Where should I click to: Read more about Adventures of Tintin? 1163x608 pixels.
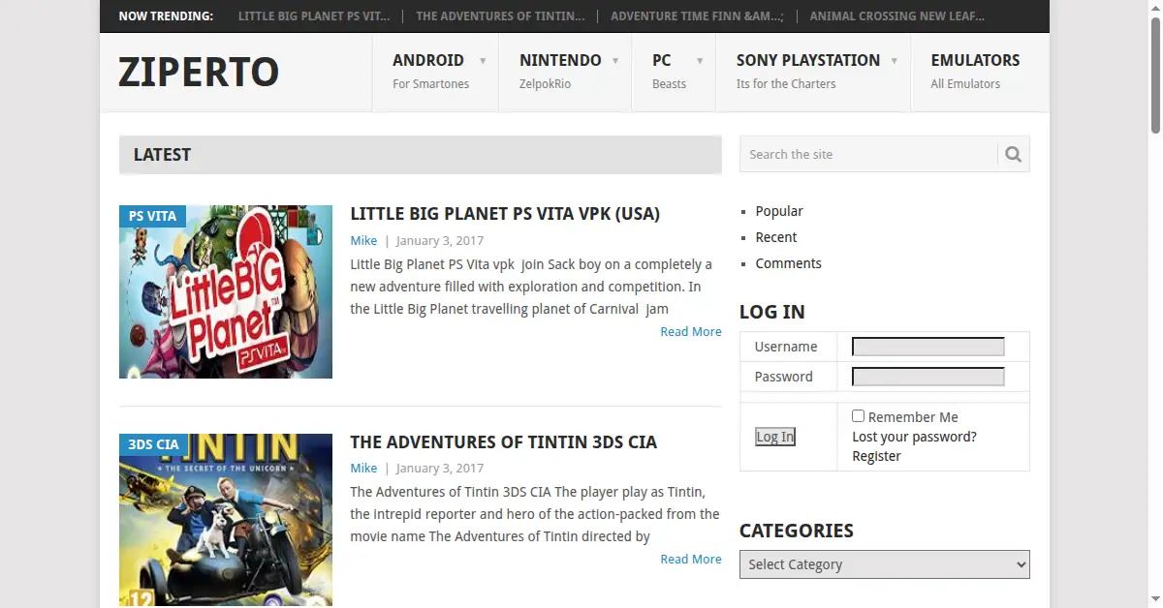point(691,559)
